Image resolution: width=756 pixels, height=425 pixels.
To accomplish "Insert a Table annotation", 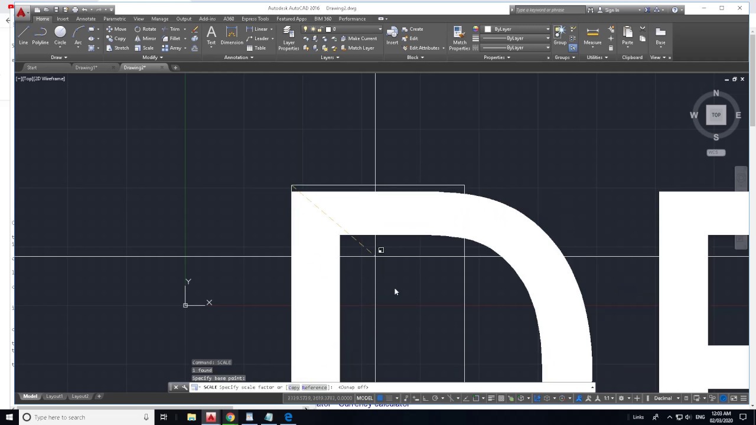I will (256, 48).
